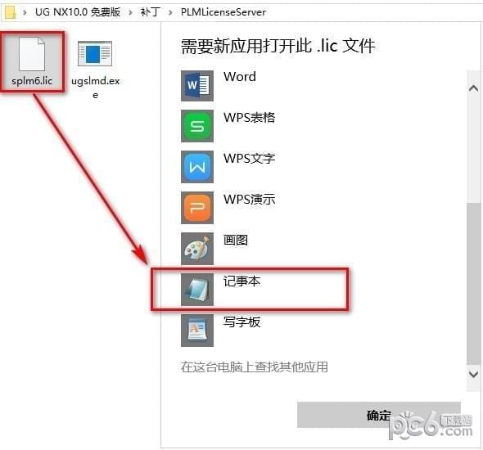Select the 画图 label
Viewport: 483px width, 450px height.
pos(236,240)
